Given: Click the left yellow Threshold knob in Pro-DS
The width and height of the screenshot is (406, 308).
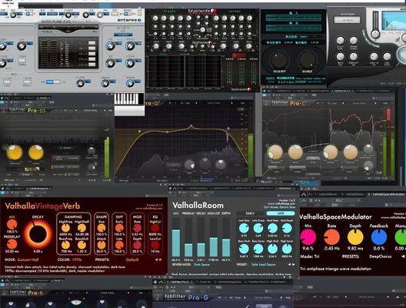Looking at the screenshot, I should pyautogui.click(x=15, y=152).
